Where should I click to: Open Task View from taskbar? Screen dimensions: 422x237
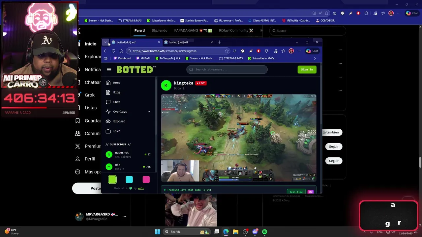[217, 232]
